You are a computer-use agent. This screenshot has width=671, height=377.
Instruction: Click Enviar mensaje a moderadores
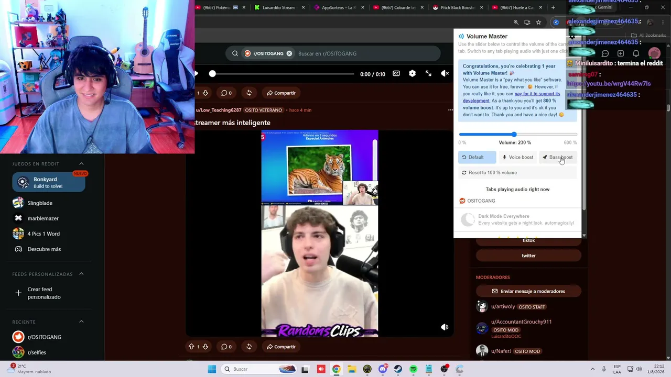[528, 291]
